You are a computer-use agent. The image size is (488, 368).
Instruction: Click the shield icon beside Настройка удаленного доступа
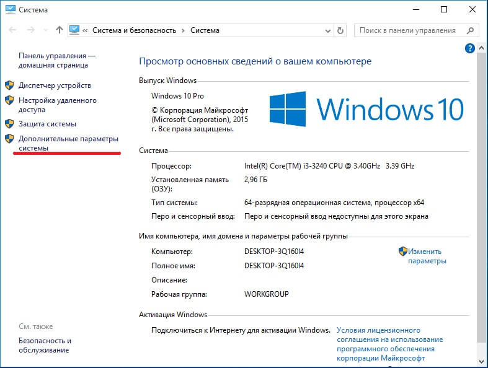pyautogui.click(x=9, y=100)
